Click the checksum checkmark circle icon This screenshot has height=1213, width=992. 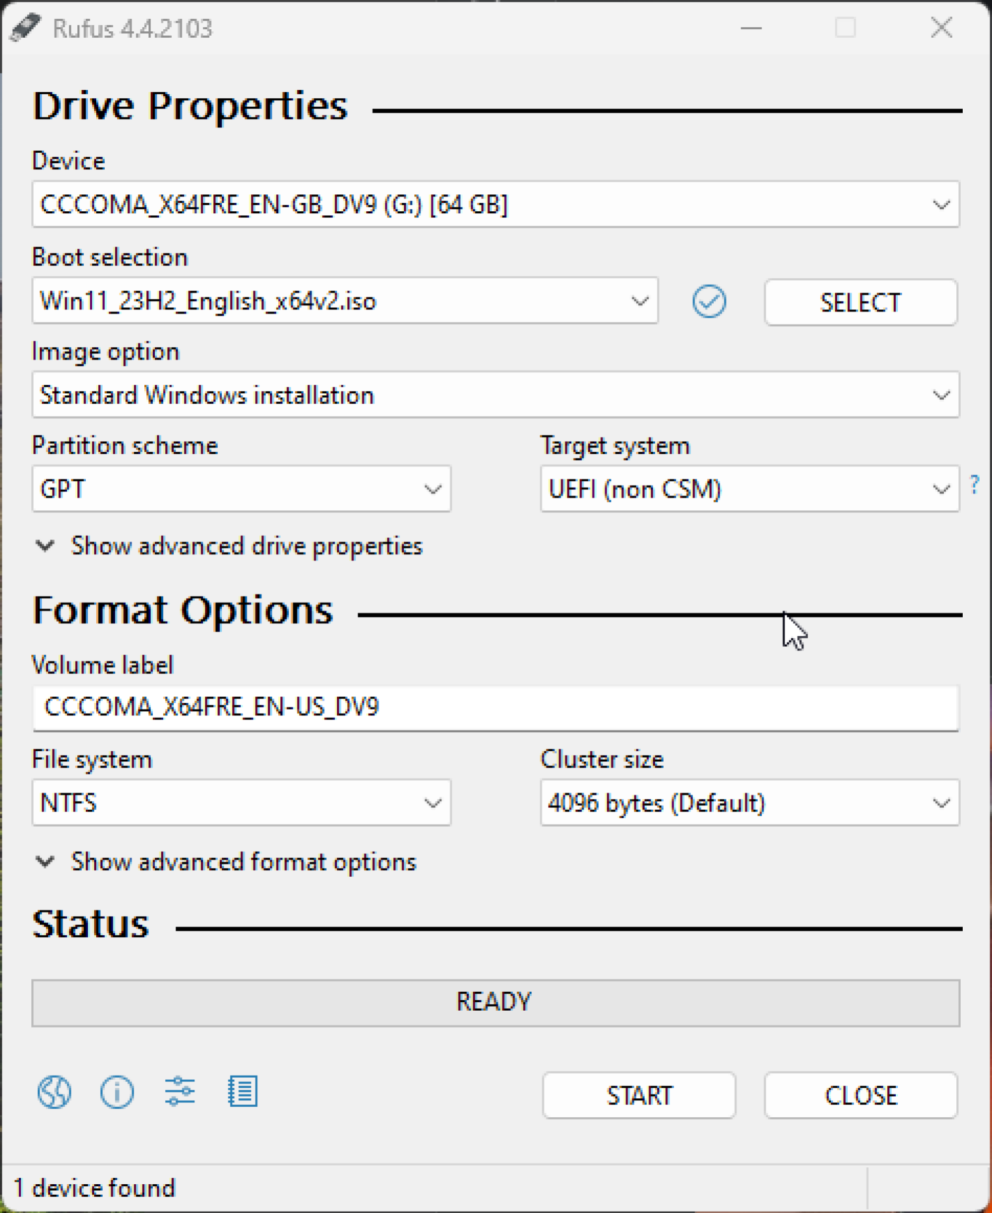709,301
